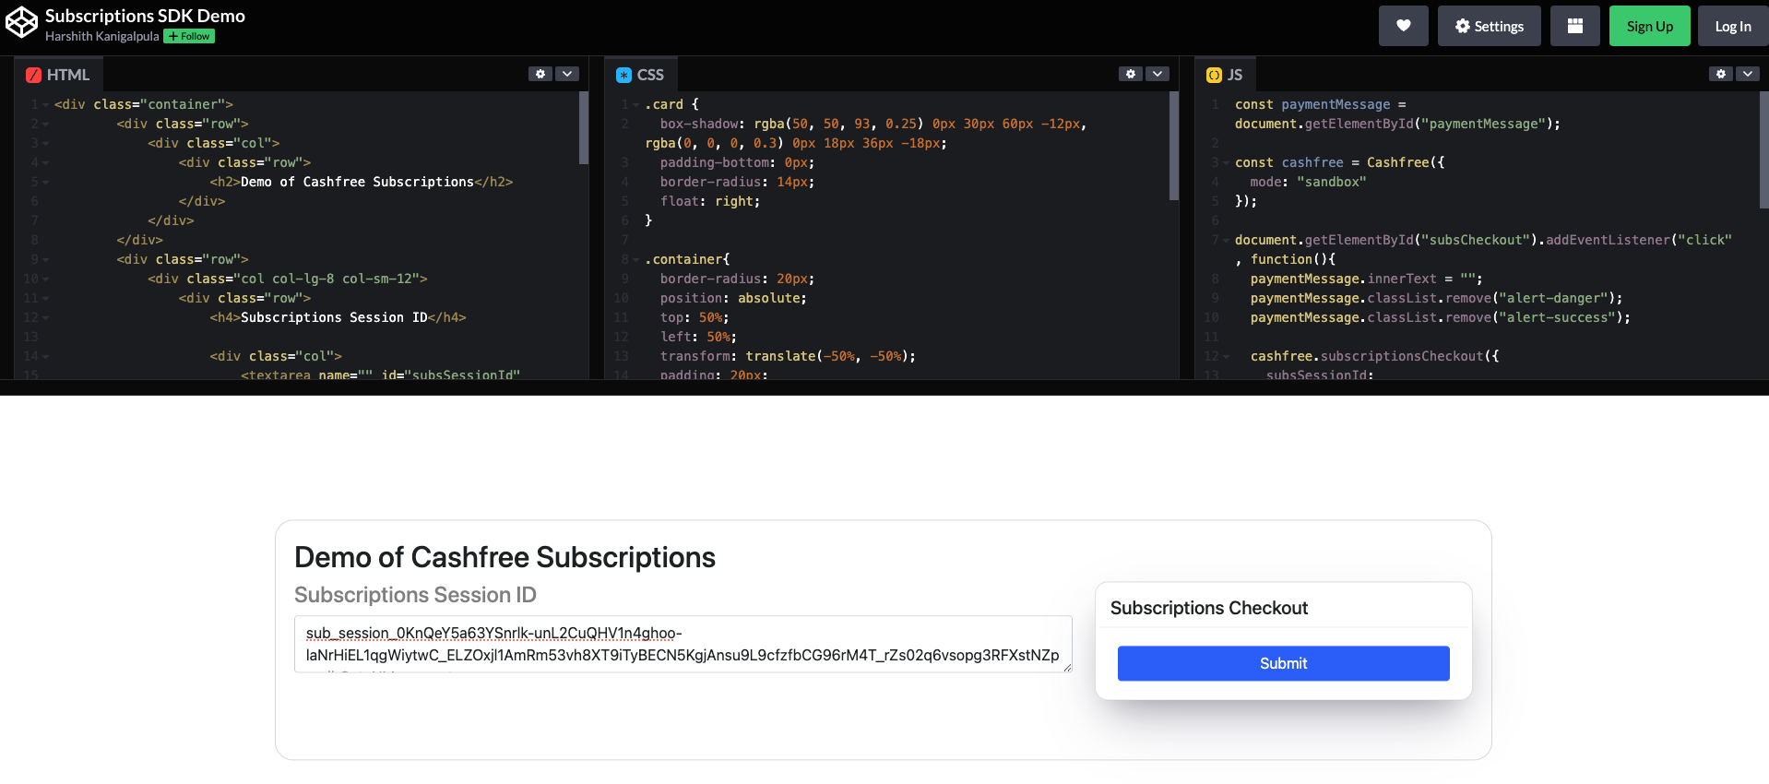Change editor view layout icon
The width and height of the screenshot is (1769, 784).
point(1574,26)
